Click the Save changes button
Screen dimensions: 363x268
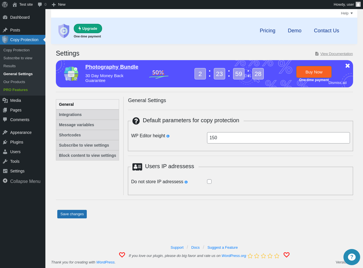tap(72, 214)
